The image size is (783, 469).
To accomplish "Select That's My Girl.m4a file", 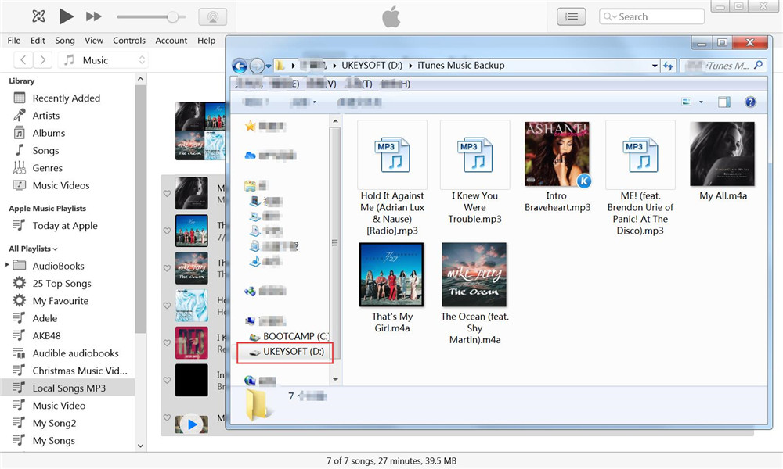I will click(392, 288).
